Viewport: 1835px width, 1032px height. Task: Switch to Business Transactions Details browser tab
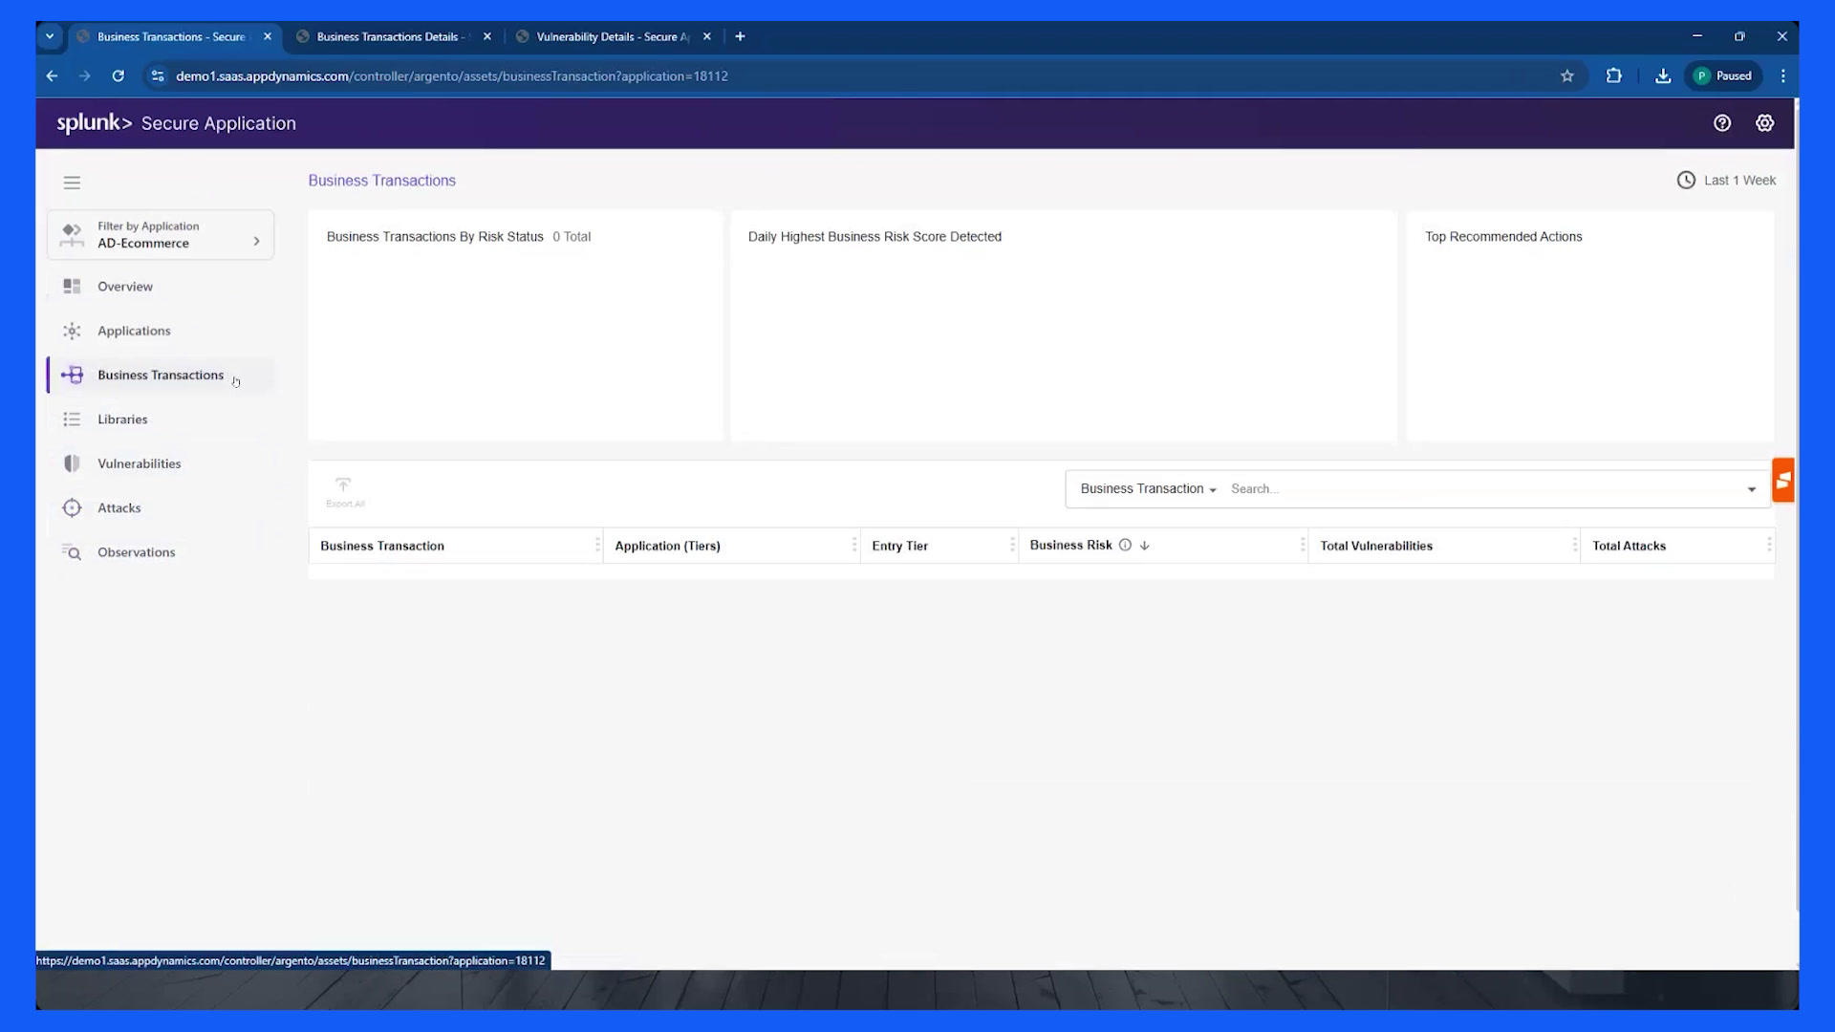point(394,37)
